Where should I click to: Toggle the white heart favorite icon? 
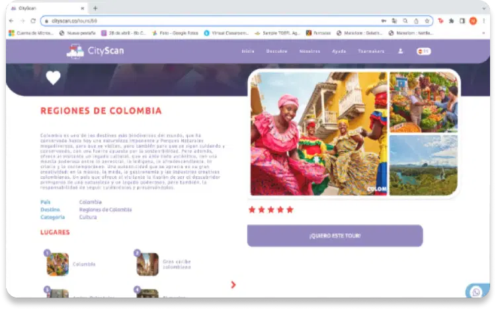(x=53, y=78)
